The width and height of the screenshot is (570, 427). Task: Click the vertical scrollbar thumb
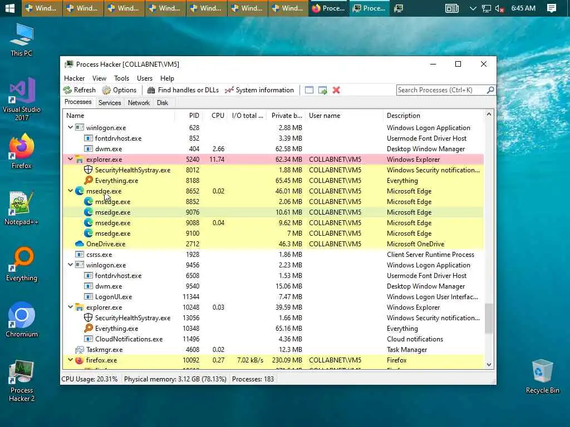[489, 319]
